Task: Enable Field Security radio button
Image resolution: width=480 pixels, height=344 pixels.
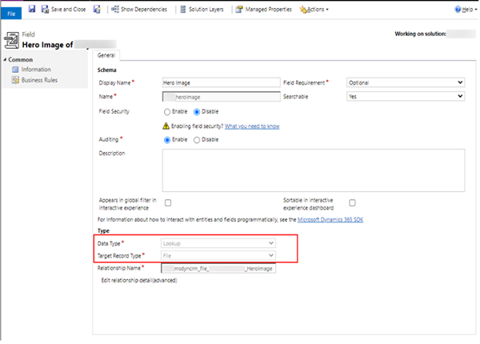Action: tap(168, 111)
